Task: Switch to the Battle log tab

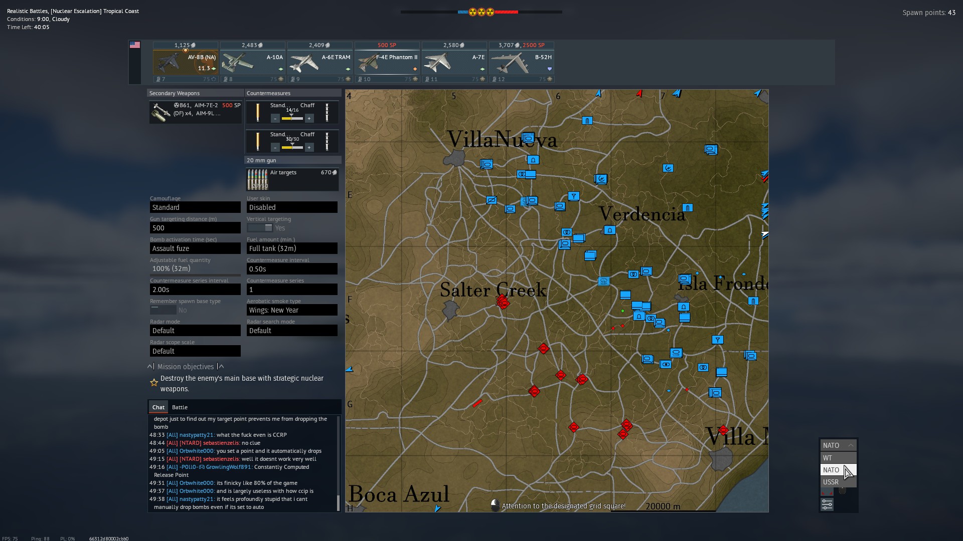Action: pyautogui.click(x=180, y=407)
